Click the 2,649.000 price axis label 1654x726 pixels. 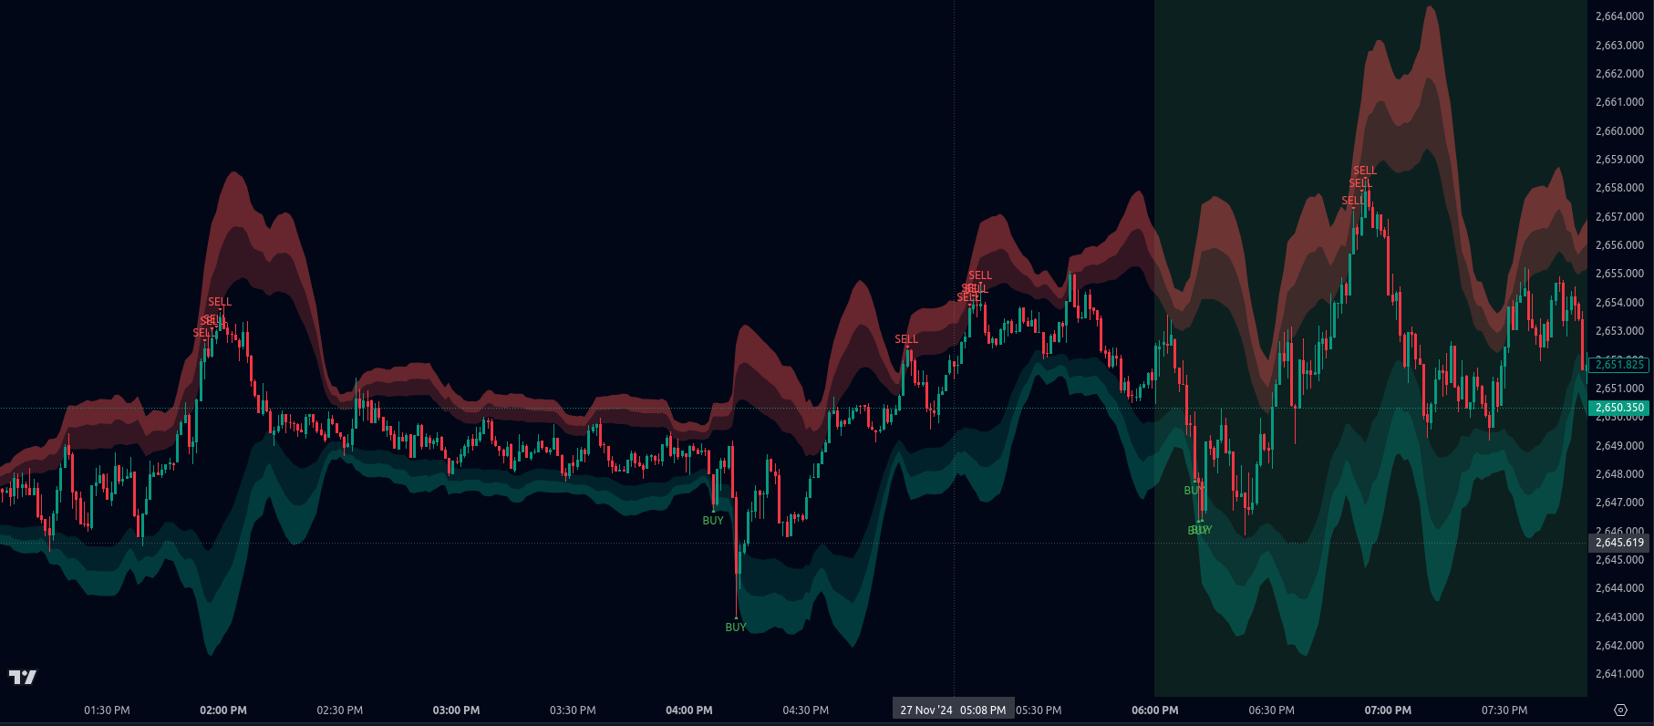pyautogui.click(x=1619, y=446)
